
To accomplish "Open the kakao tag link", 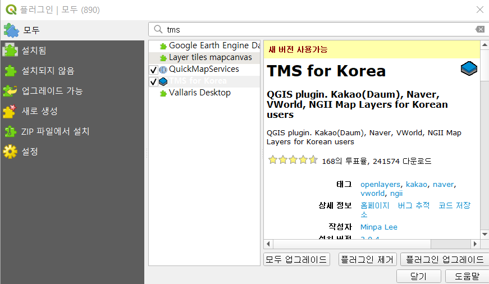I will 417,185.
